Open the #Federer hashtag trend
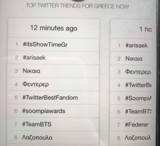This screenshot has width=160, height=146. click(x=137, y=125)
